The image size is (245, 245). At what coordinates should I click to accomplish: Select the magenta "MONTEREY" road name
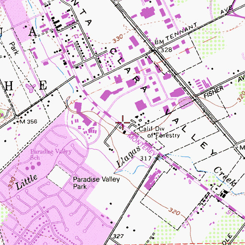click(143, 145)
